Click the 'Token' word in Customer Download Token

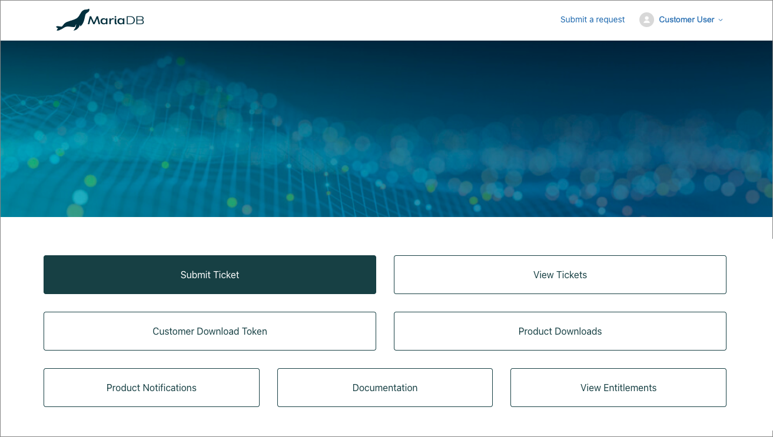pyautogui.click(x=254, y=331)
